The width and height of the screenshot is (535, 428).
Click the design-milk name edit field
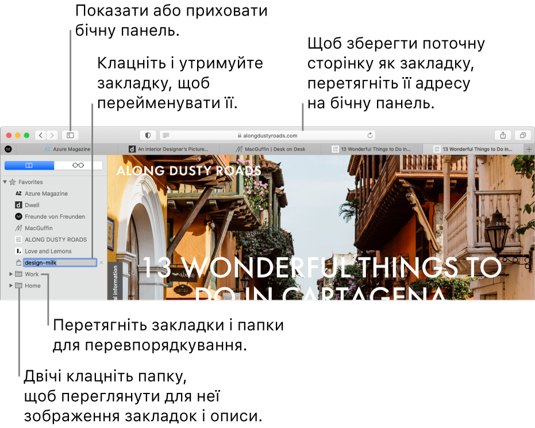[x=60, y=263]
